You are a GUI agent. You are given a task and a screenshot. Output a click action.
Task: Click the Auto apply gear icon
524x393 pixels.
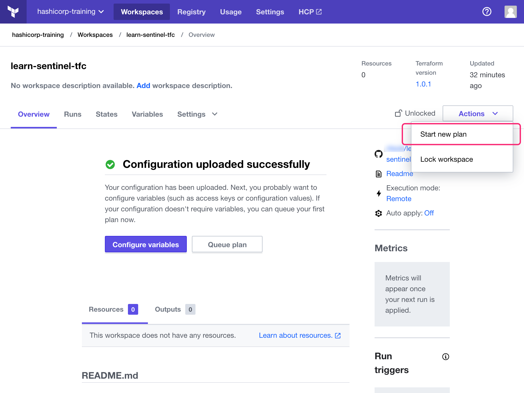point(378,213)
